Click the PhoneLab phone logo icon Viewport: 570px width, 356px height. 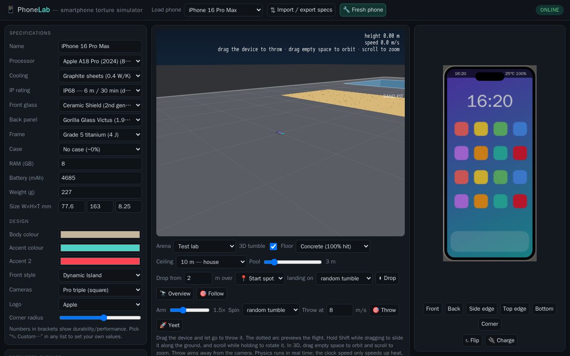[x=10, y=10]
